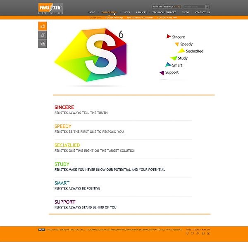Click the Facebook icon in the footer
This screenshot has width=248, height=242.
(x=208, y=234)
